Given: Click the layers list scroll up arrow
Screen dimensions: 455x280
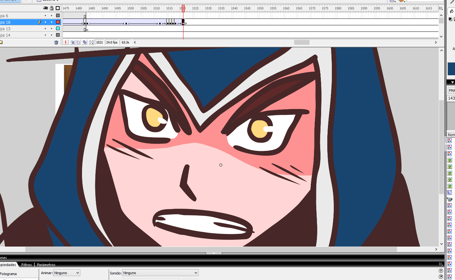Looking at the screenshot, I should pos(441,15).
